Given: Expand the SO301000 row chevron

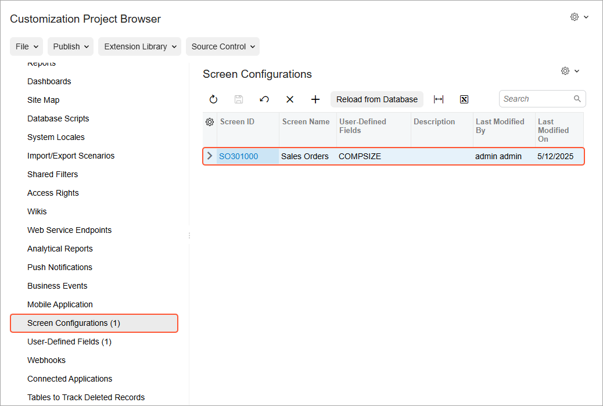Looking at the screenshot, I should tap(210, 156).
